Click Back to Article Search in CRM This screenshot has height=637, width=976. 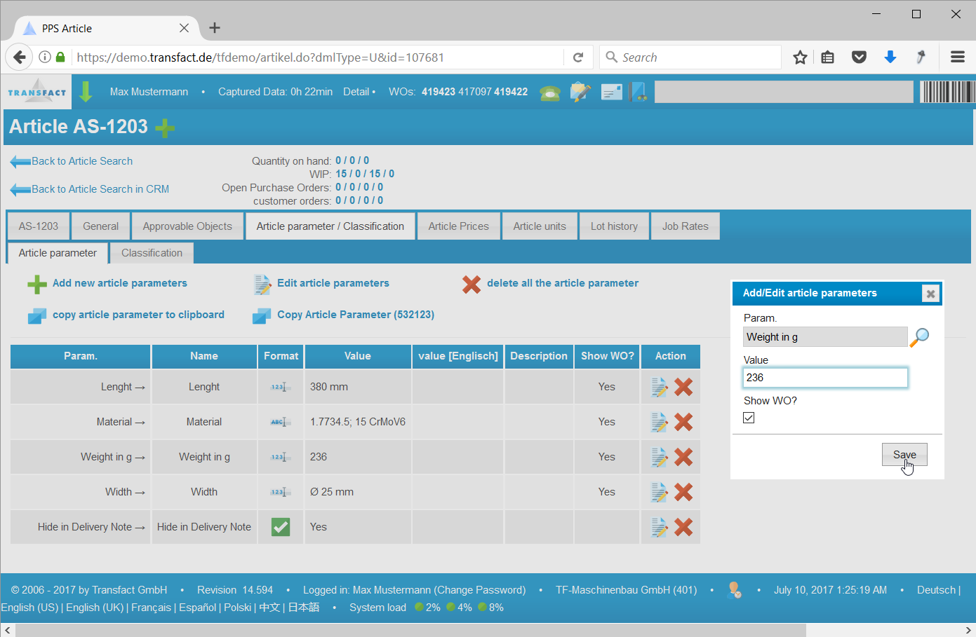tap(100, 189)
